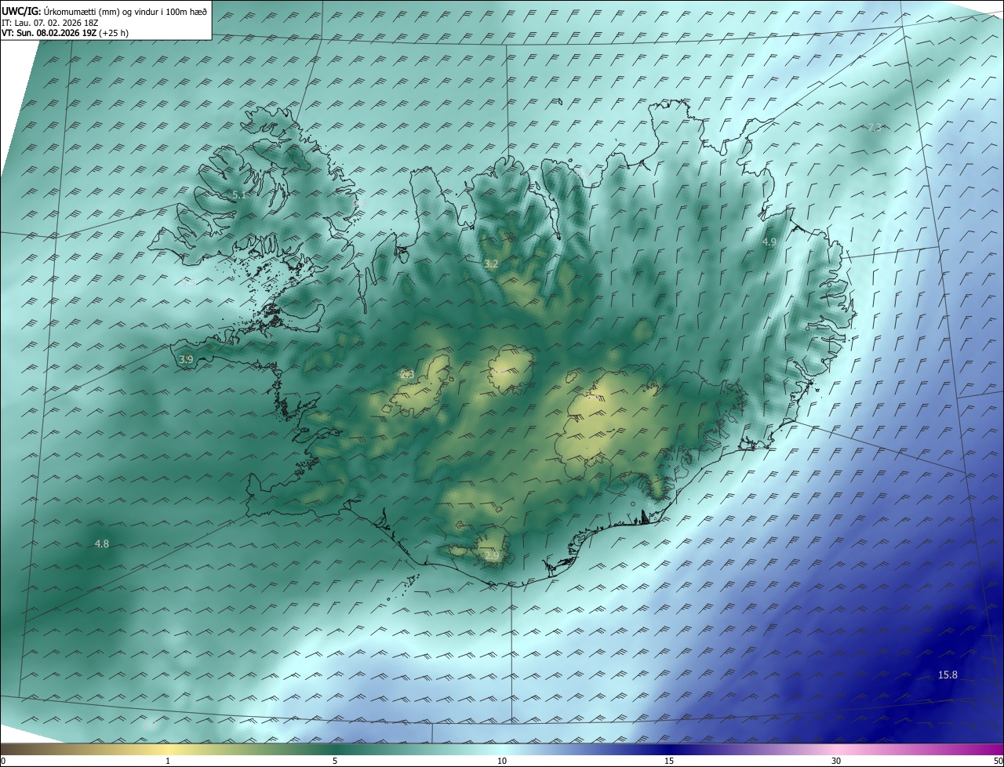Viewport: 1004px width, 767px height.
Task: Click the '30' tick label on the legend
Action: [836, 762]
